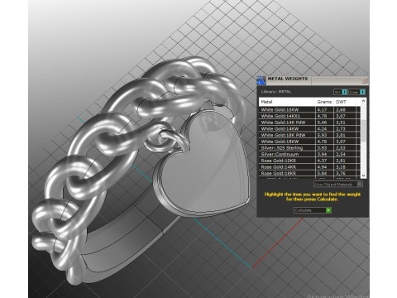Screen dimensions: 397x298
Task: Click the 2,68 DWT value
Action: (341, 109)
